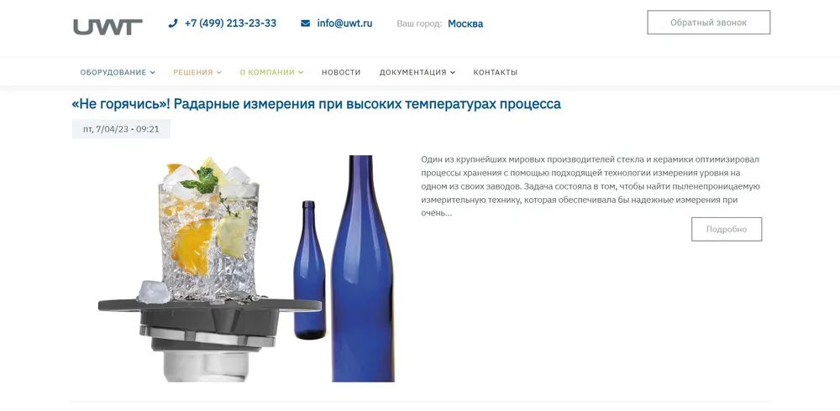Viewport: 840px width, 411px height.
Task: Expand the chevron beside Решения
Action: click(219, 72)
